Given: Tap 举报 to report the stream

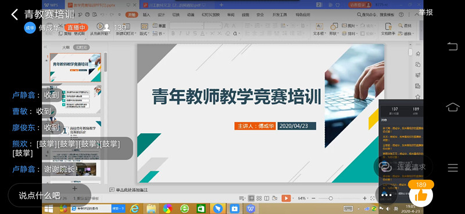Looking at the screenshot, I should pos(426,12).
